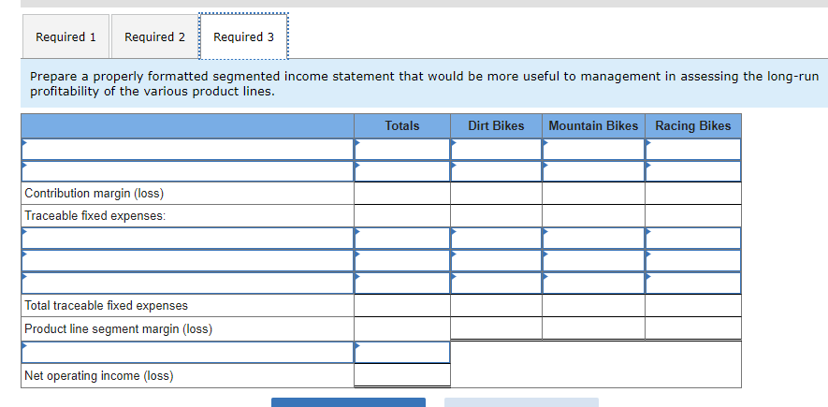828x407 pixels.
Task: Select Total traceable fixed expenses Dirt Bikes cell
Action: point(497,306)
